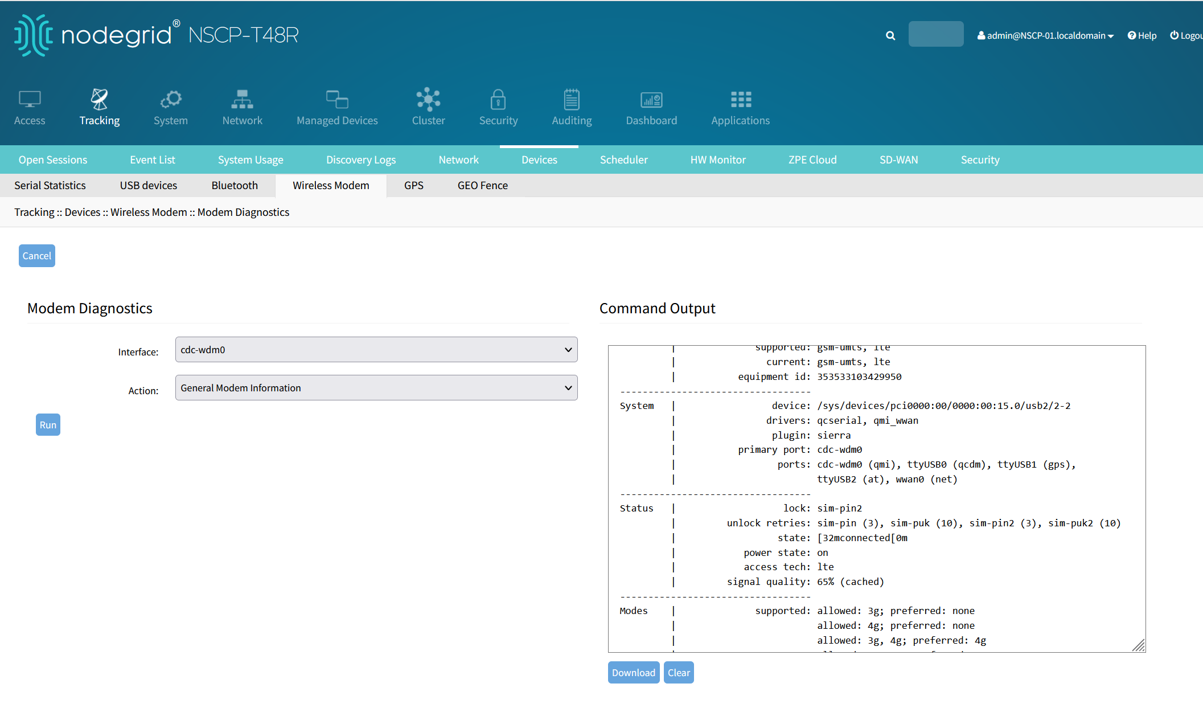
Task: Open the Security tab in teal bar
Action: coord(980,160)
